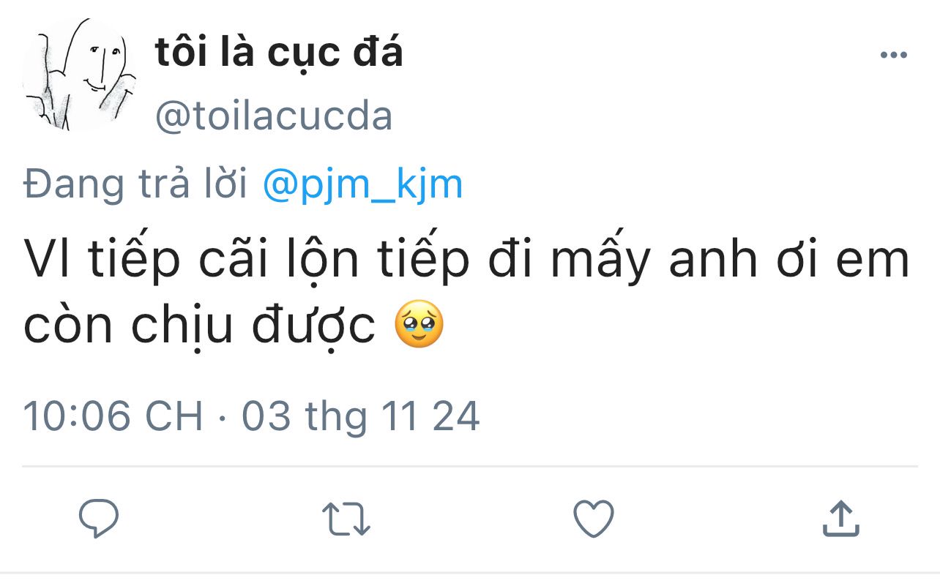Viewport: 940px width, 586px height.
Task: Reply to this tweet via speech bubble icon
Action: click(x=99, y=518)
